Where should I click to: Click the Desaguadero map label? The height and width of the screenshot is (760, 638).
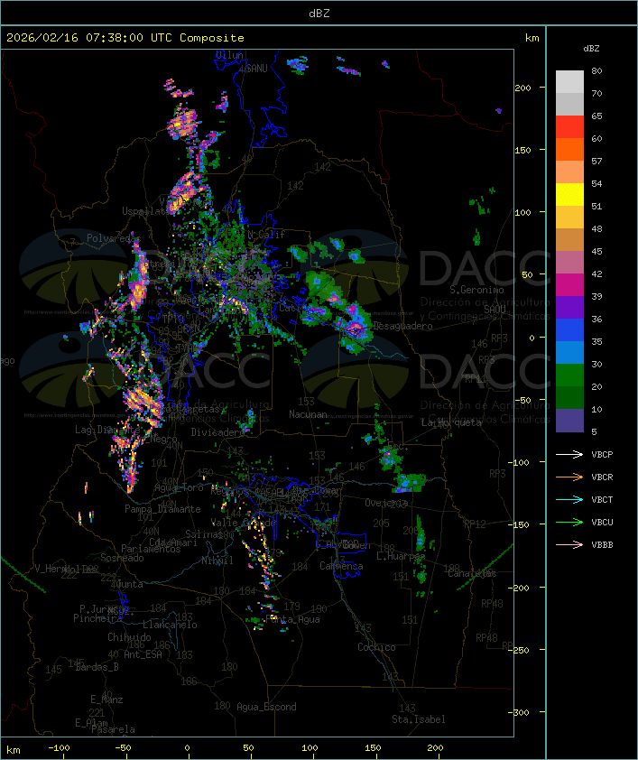(x=402, y=326)
